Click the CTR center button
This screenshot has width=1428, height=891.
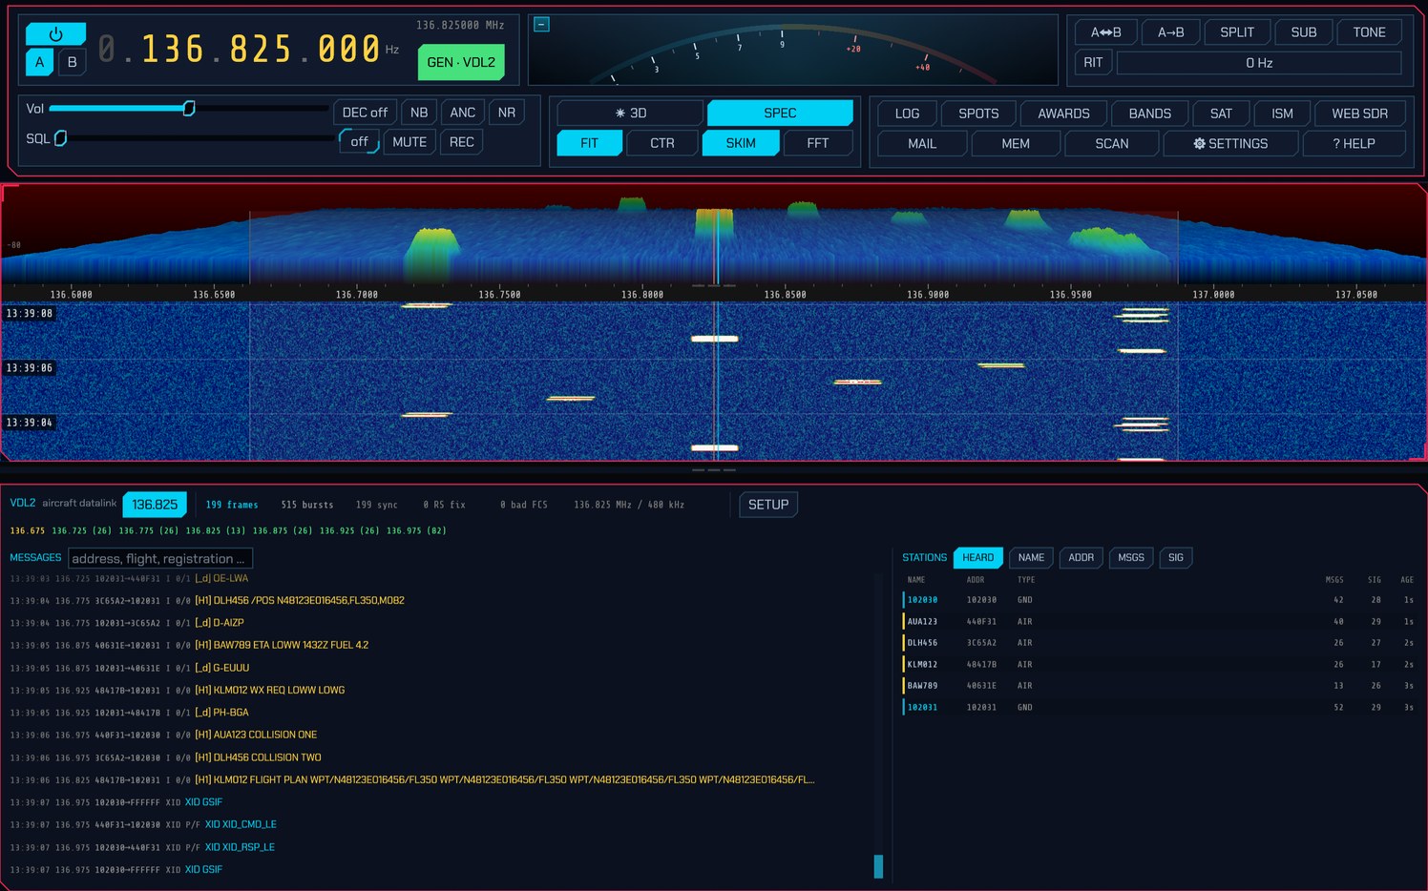pos(662,143)
